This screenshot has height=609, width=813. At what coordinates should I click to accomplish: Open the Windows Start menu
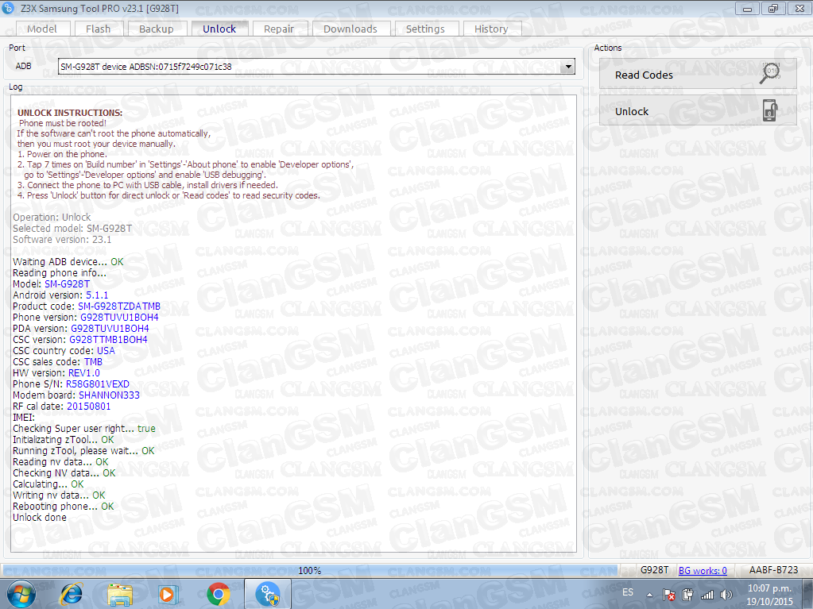(x=21, y=594)
